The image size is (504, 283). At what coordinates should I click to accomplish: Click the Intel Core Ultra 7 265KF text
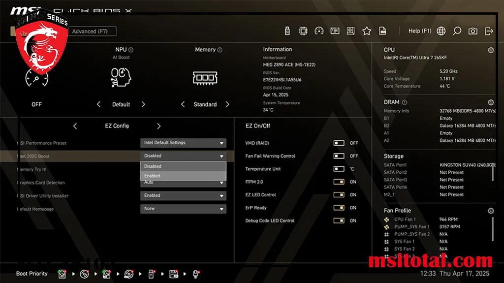tap(415, 58)
